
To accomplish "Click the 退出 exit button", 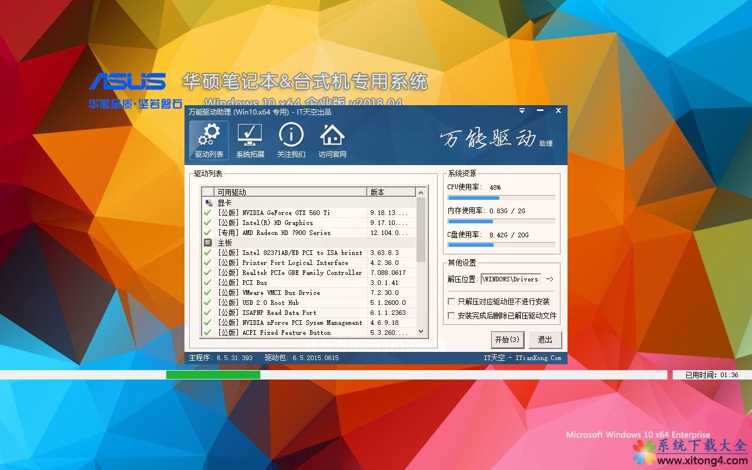I will click(545, 340).
